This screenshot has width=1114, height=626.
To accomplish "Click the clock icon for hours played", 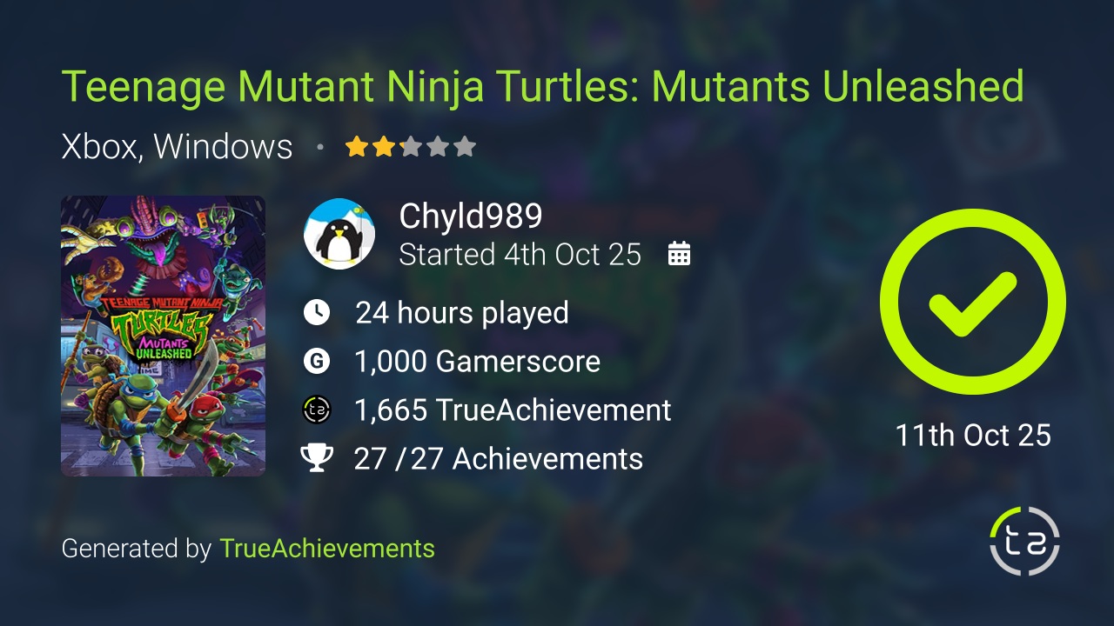I will (317, 312).
